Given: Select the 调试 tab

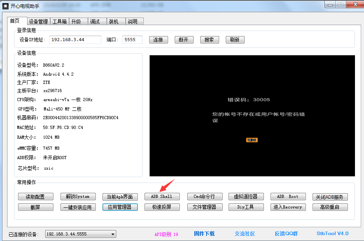Looking at the screenshot, I should [x=95, y=22].
